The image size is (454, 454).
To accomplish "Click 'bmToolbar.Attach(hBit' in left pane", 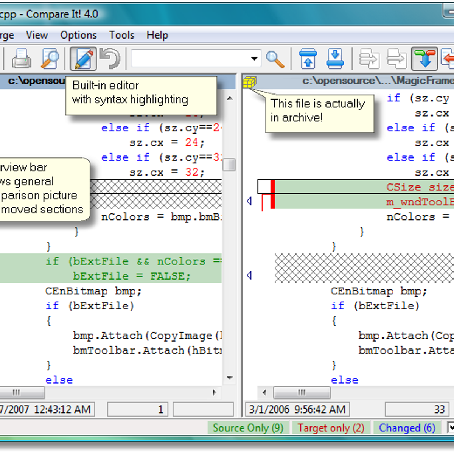I will pyautogui.click(x=147, y=350).
